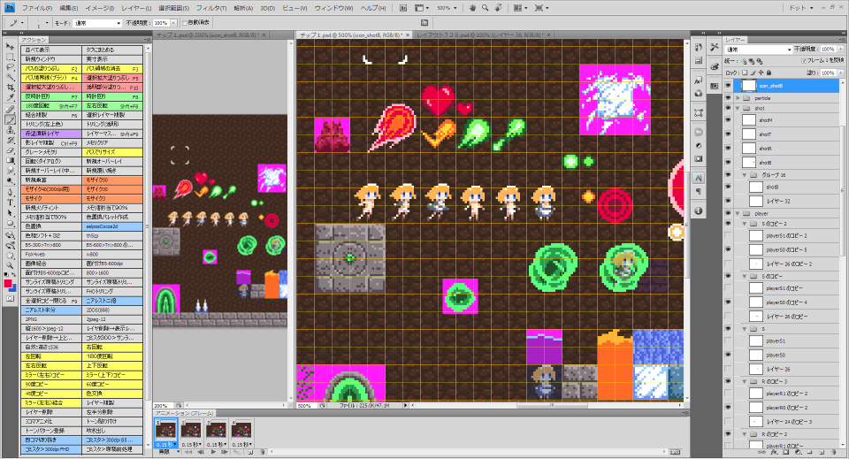This screenshot has width=849, height=459.
Task: Run the 新規ウィンドウ action button
Action: (x=51, y=59)
